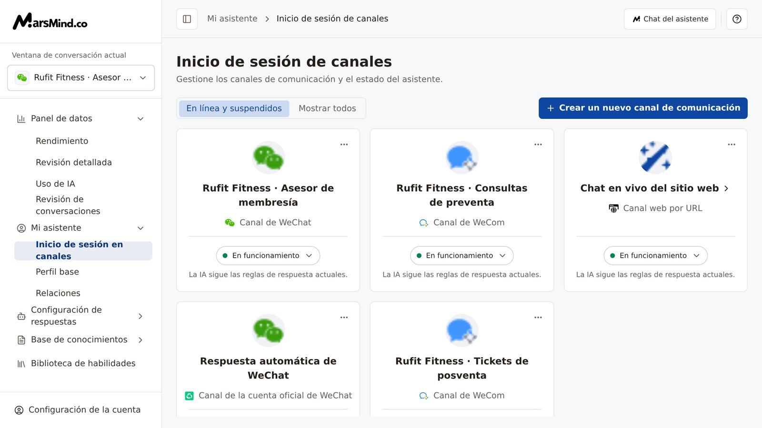The width and height of the screenshot is (762, 428).
Task: Click WeCom avatar on Consultas de preventa card
Action: point(462,157)
